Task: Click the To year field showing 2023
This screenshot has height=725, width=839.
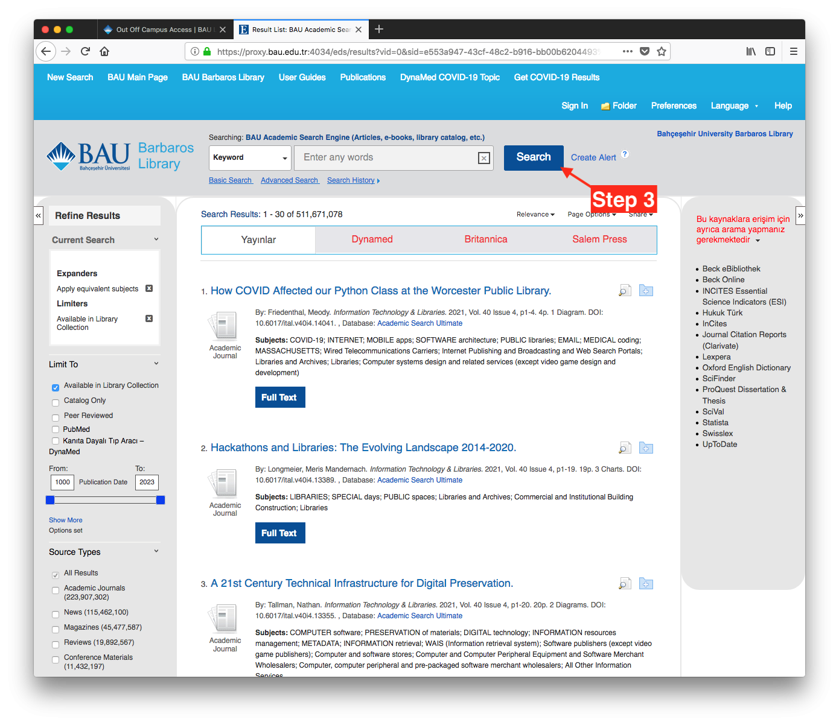Action: click(147, 483)
